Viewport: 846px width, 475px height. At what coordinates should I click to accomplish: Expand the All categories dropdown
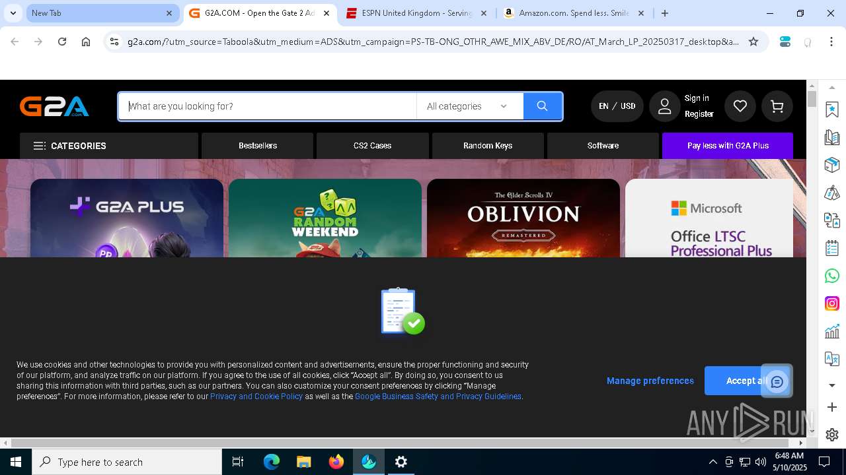pyautogui.click(x=470, y=106)
